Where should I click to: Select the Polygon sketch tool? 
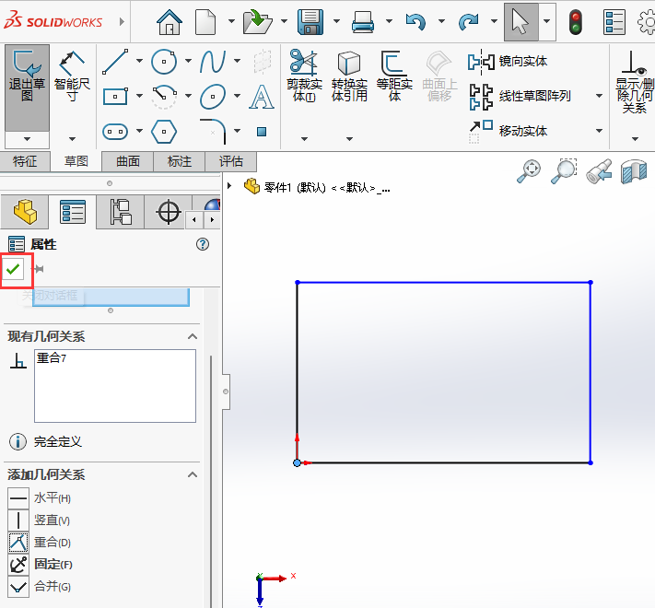click(x=164, y=132)
